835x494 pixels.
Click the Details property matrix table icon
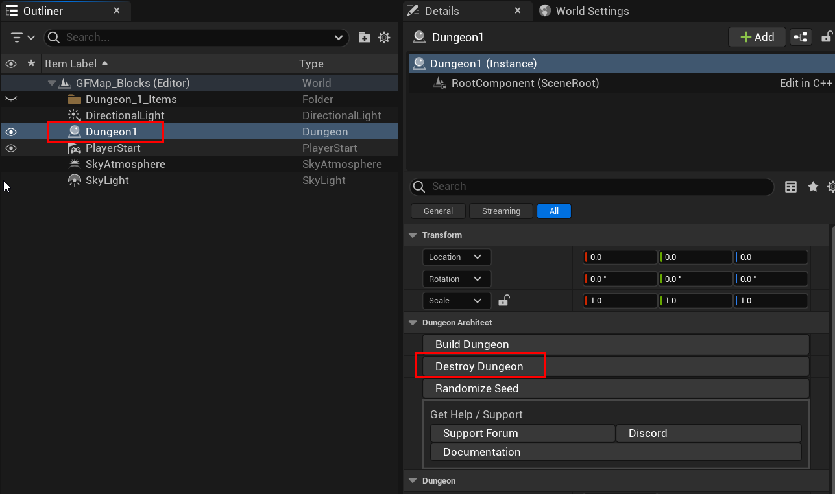(x=791, y=187)
